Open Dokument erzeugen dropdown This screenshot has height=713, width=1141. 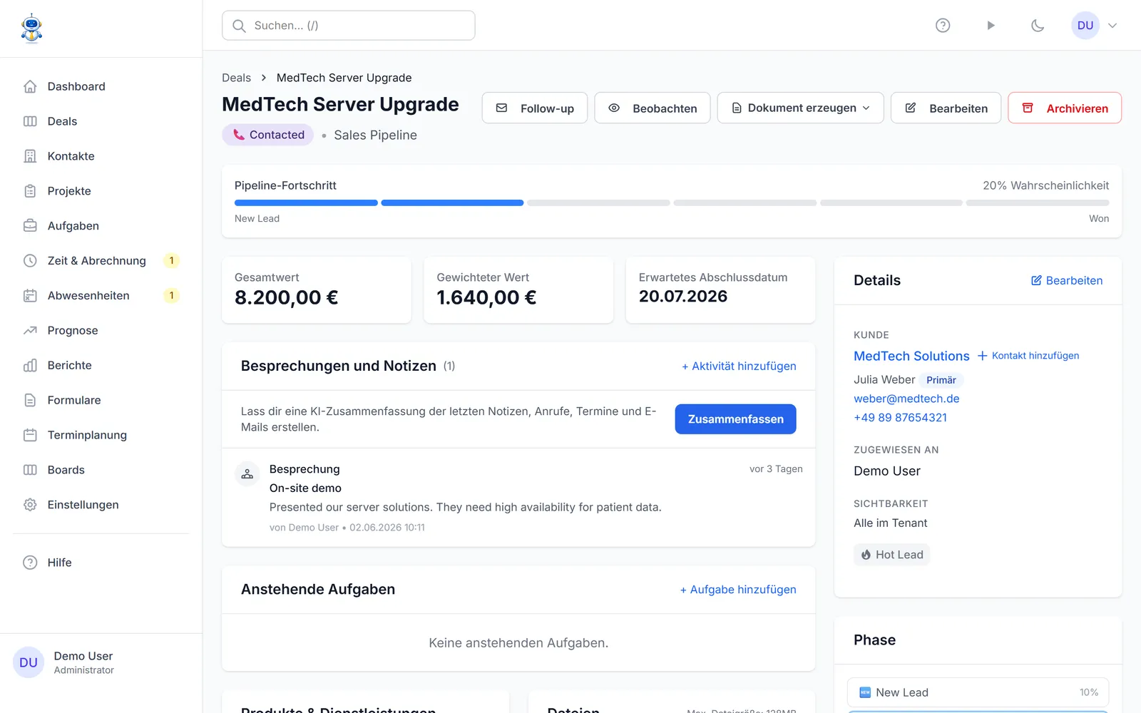[x=801, y=108]
